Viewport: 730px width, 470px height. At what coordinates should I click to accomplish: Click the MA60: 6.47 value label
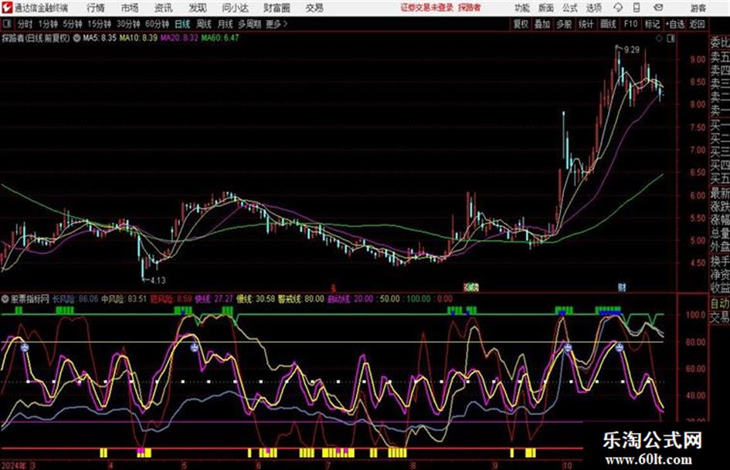click(x=219, y=38)
